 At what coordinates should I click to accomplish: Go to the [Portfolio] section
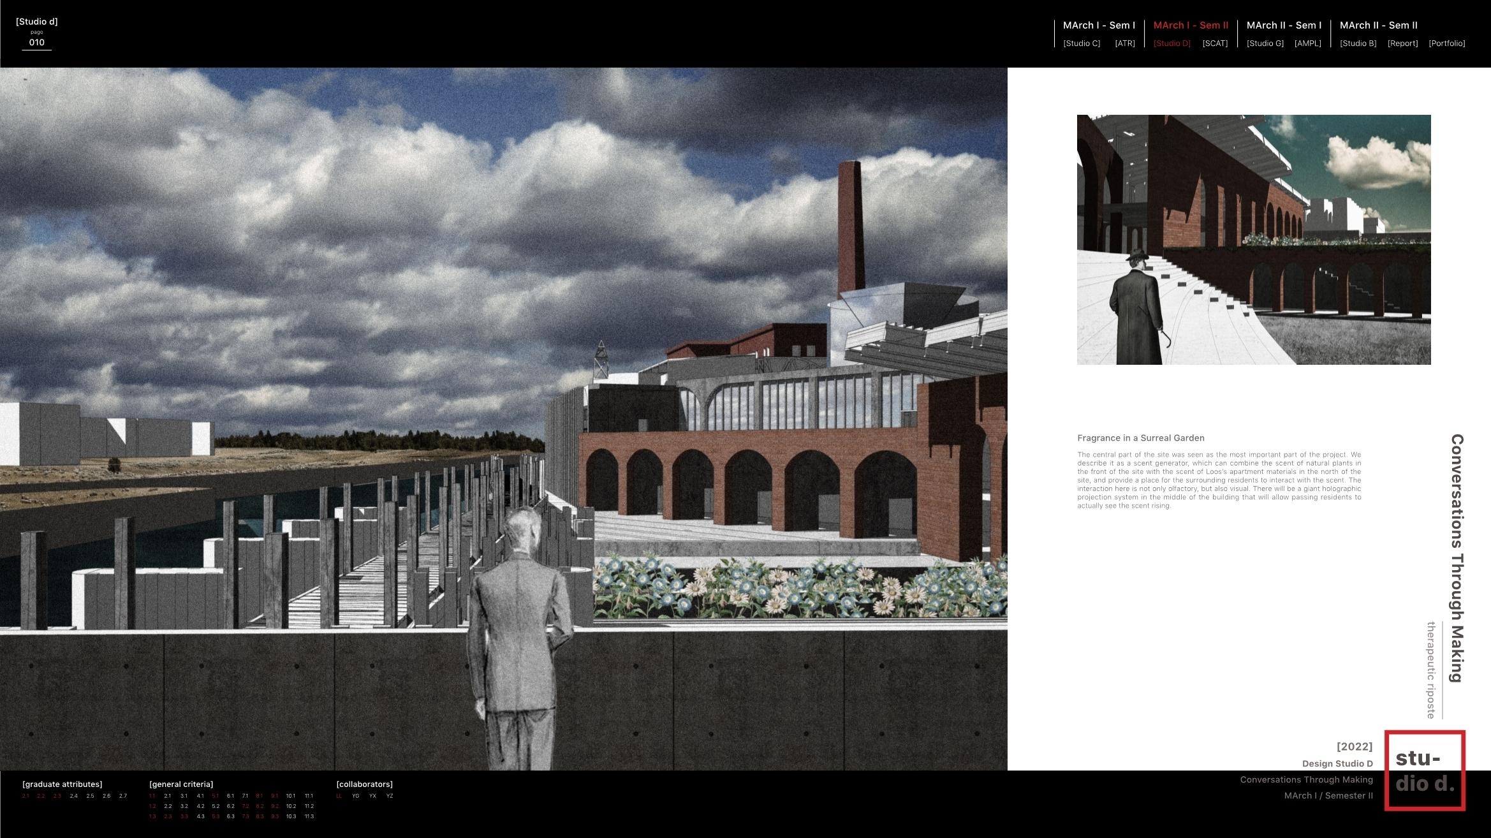(1446, 43)
